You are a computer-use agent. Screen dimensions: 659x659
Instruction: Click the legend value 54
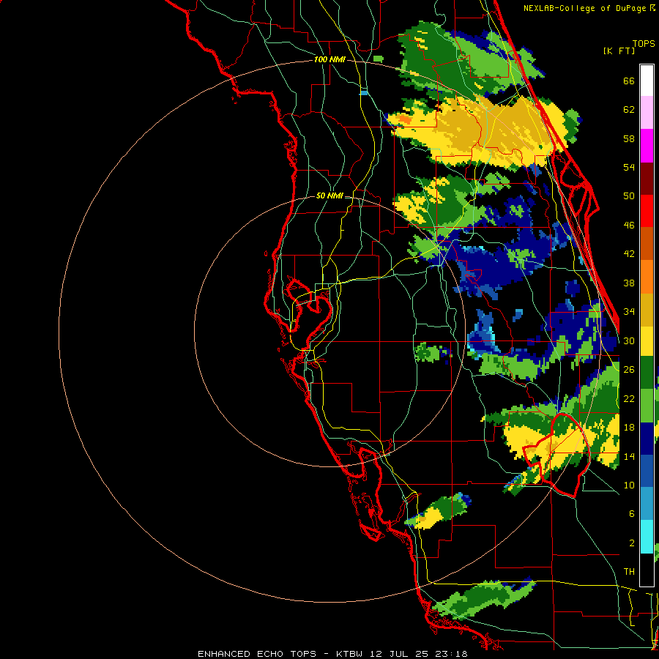629,167
